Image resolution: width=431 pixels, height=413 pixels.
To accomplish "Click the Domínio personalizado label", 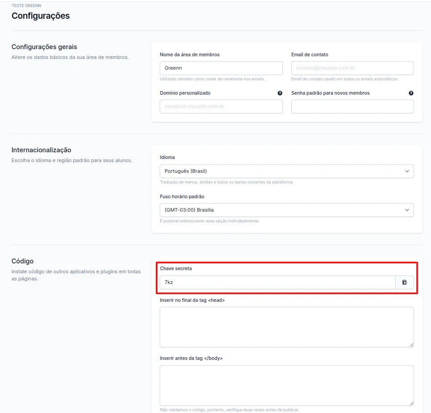I will click(x=185, y=93).
